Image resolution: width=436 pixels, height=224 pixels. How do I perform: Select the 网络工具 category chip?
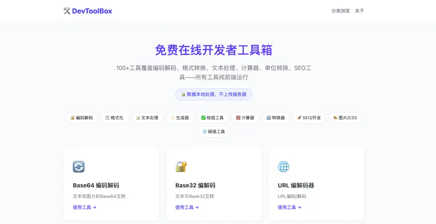pos(214,132)
